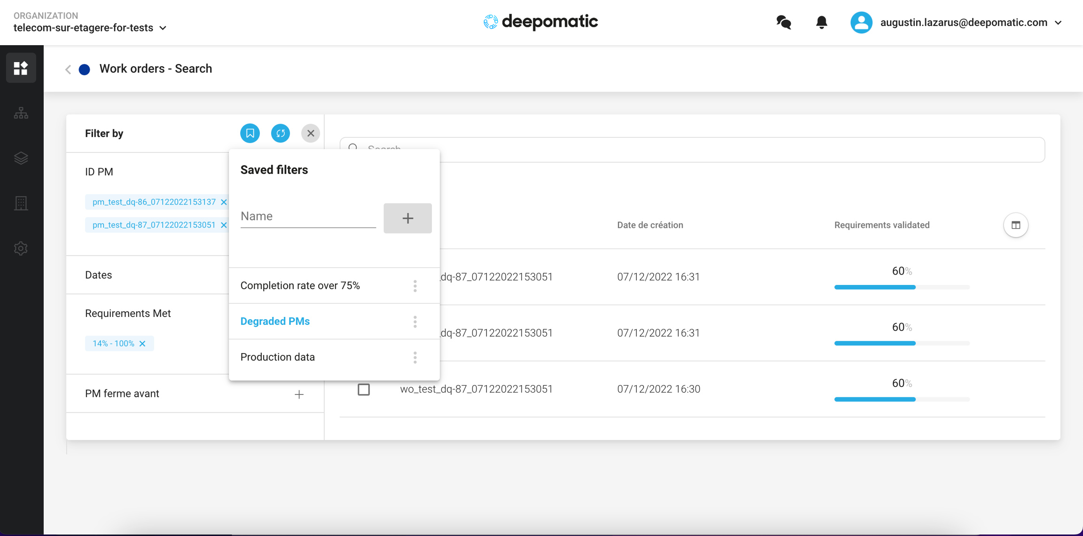Screen dimensions: 1083x536
Task: Open the hierarchy tree sidebar icon
Action: [x=21, y=113]
